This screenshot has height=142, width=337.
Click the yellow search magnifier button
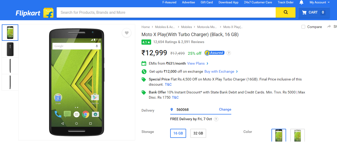(286, 12)
